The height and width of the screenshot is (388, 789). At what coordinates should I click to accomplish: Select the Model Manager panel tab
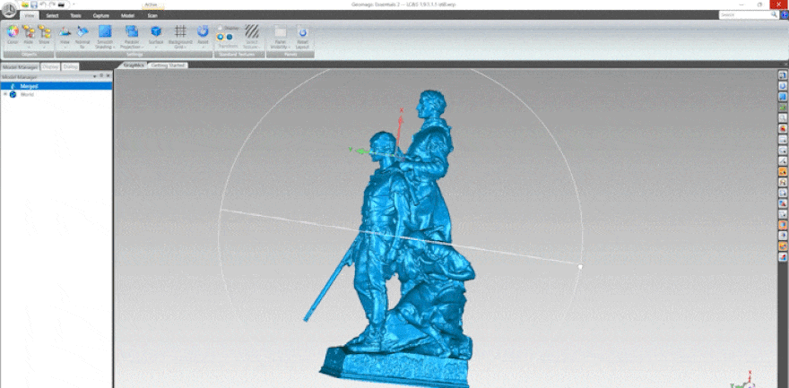tap(20, 66)
